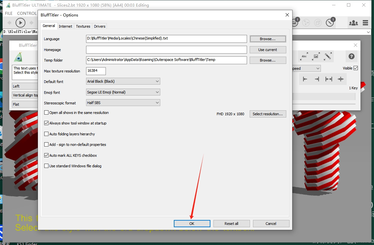Click the picture resize icon
The image size is (374, 245).
pyautogui.click(x=316, y=56)
